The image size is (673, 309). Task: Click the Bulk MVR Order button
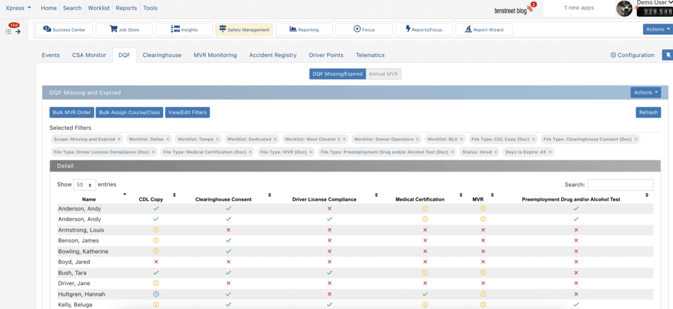coord(72,112)
